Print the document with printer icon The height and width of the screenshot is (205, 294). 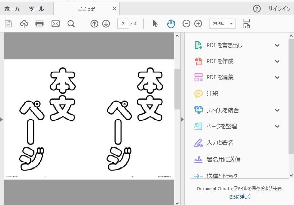pyautogui.click(x=39, y=24)
